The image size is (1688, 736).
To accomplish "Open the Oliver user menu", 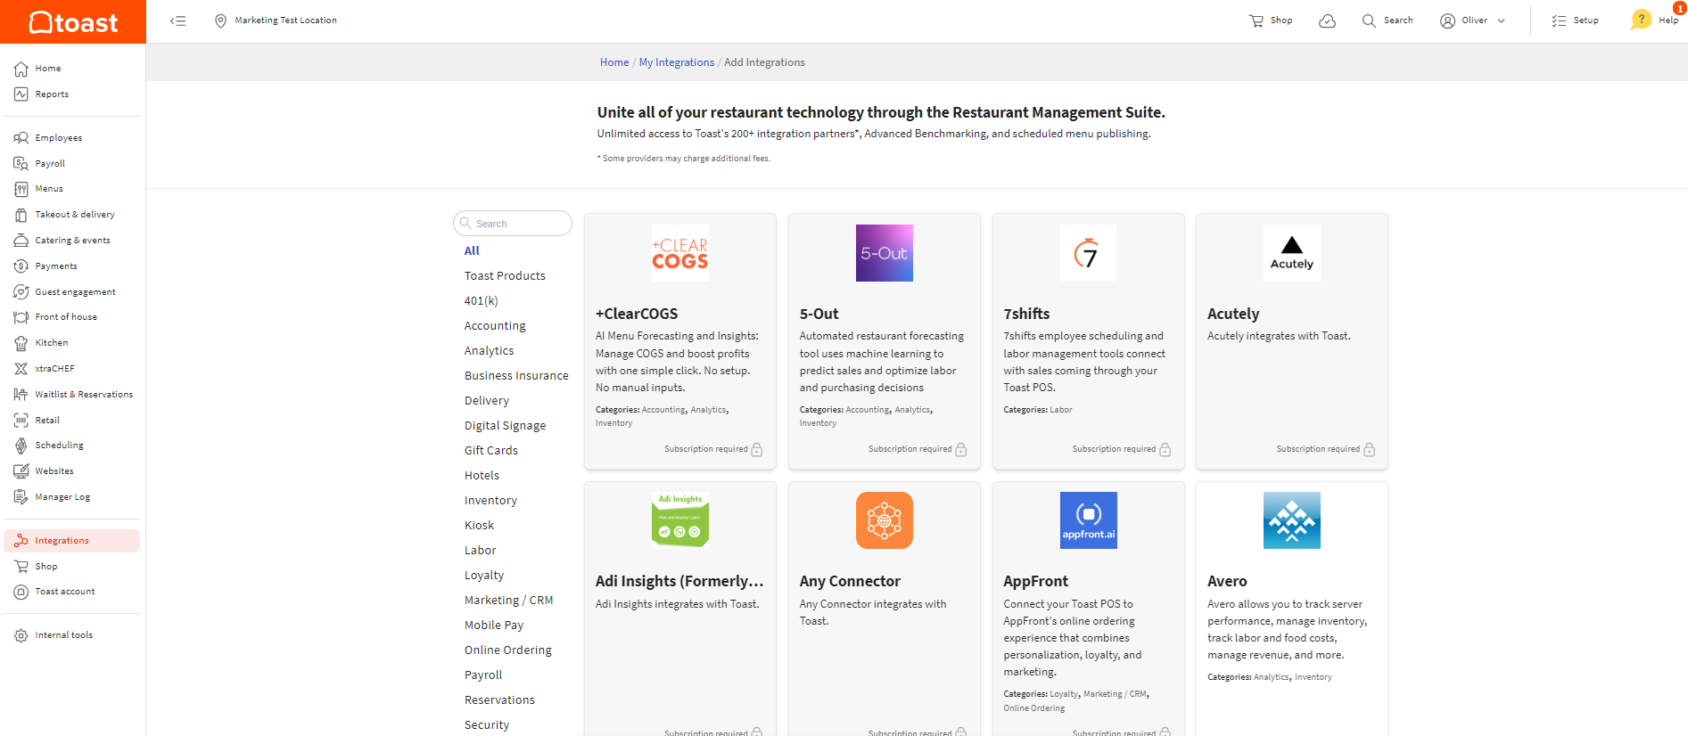I will (1473, 20).
